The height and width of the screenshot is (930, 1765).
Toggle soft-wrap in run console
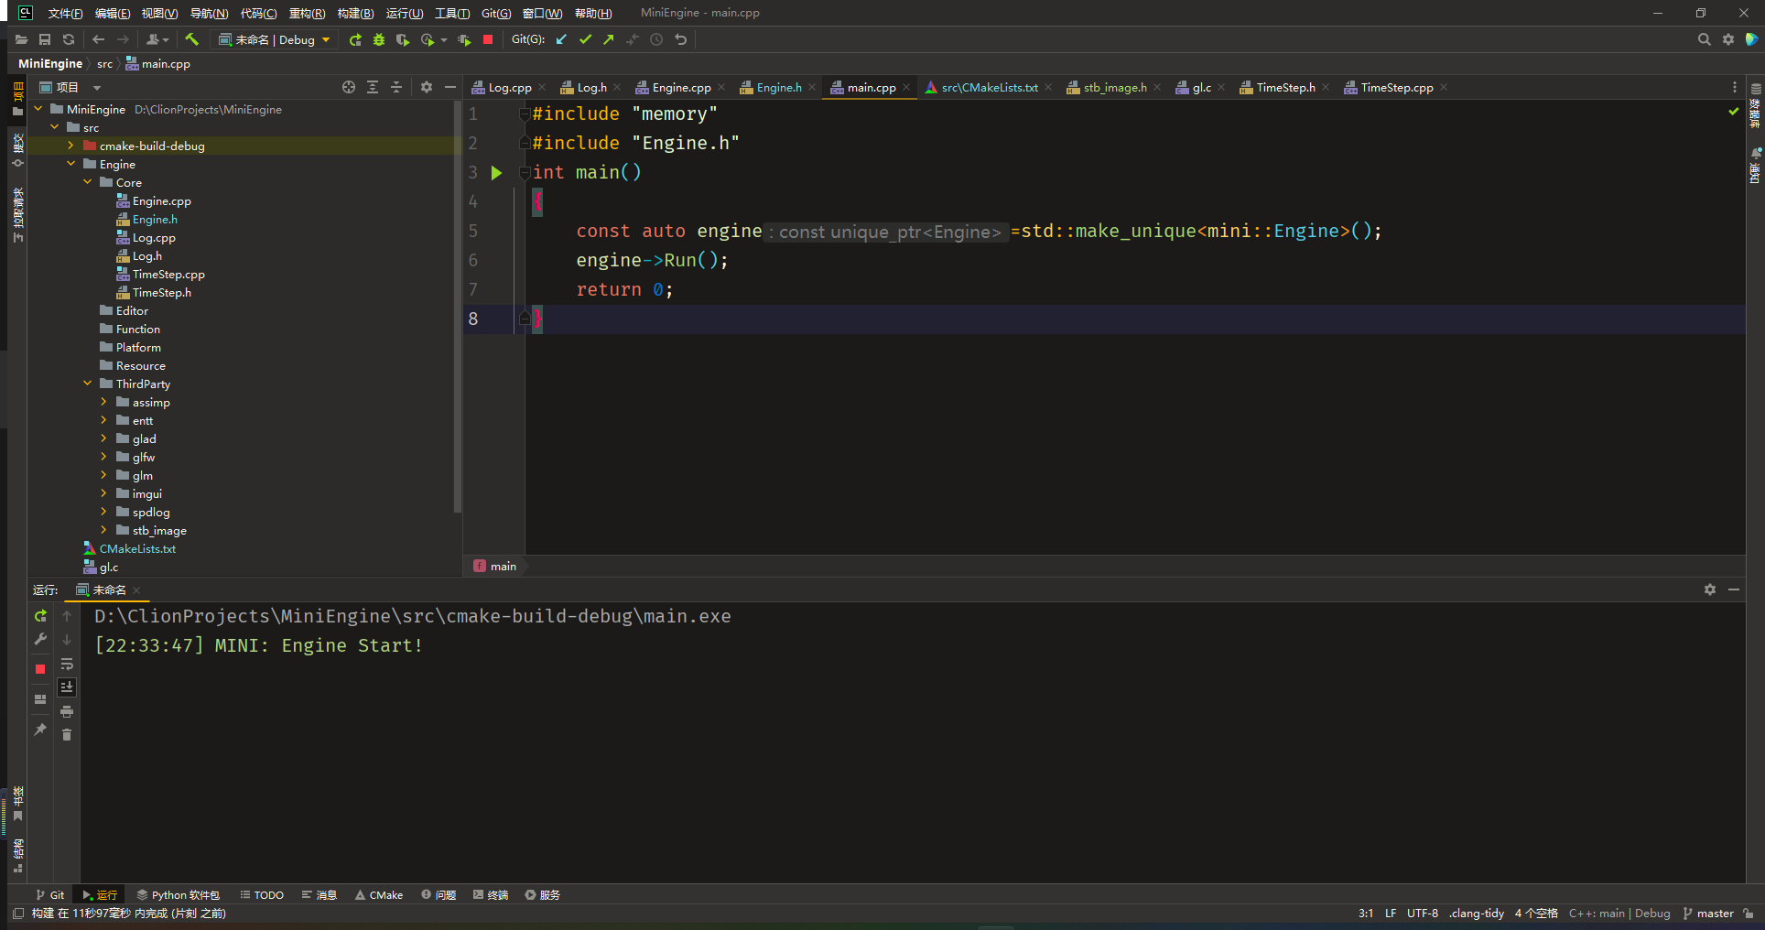pos(67,664)
